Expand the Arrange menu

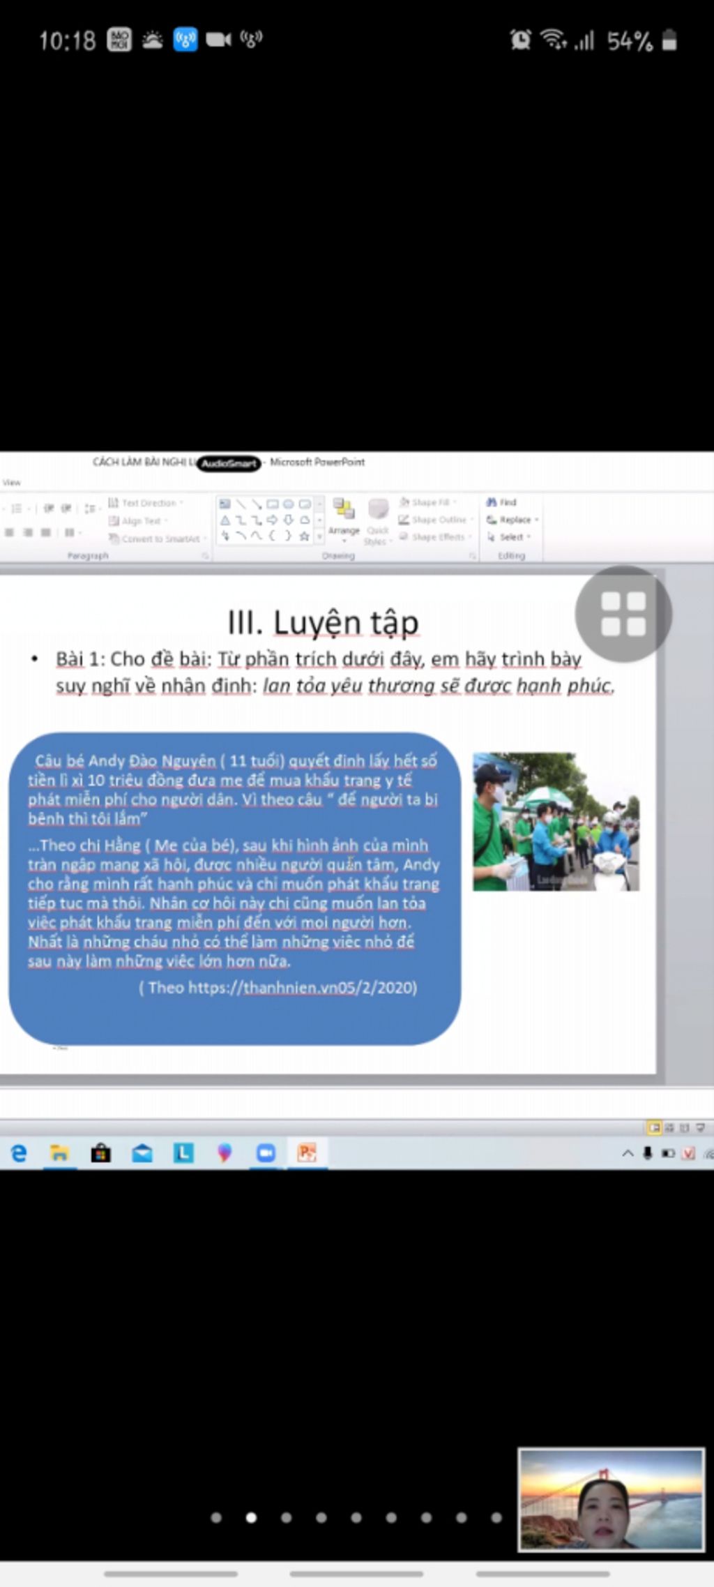click(x=344, y=520)
